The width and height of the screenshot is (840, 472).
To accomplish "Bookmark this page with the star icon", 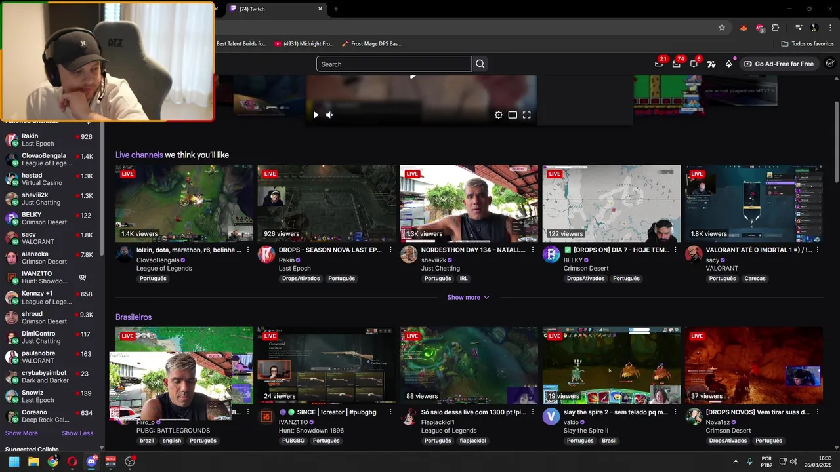I will click(722, 28).
